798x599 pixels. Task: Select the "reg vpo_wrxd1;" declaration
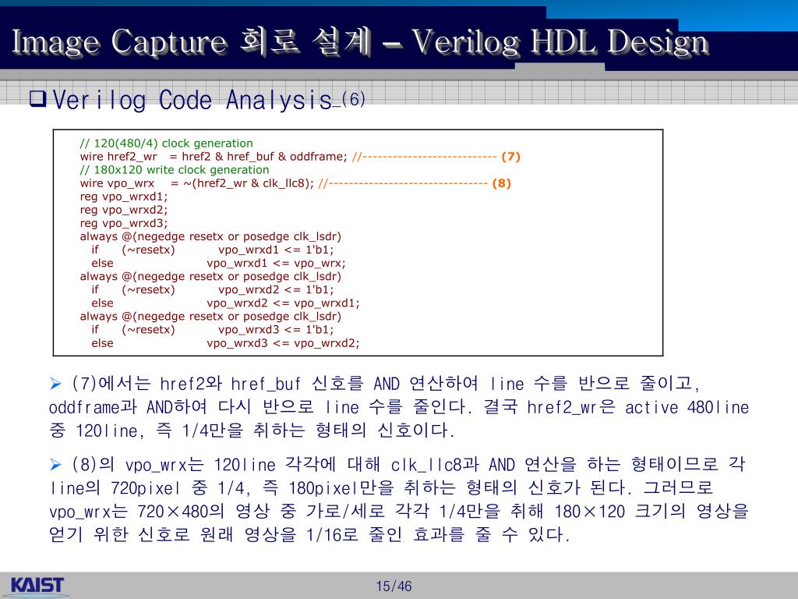pyautogui.click(x=124, y=196)
